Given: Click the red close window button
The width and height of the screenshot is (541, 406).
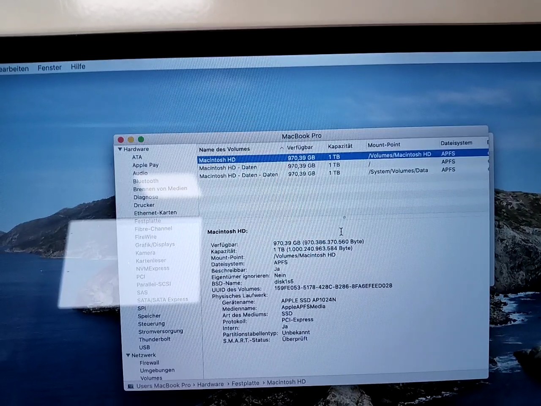Looking at the screenshot, I should (121, 140).
